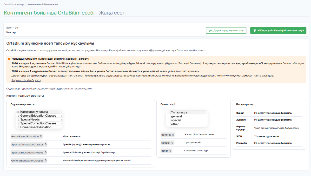The height and width of the screenshot is (176, 311).
Task: Click the Ауысым field row label
Action: tap(241, 120)
